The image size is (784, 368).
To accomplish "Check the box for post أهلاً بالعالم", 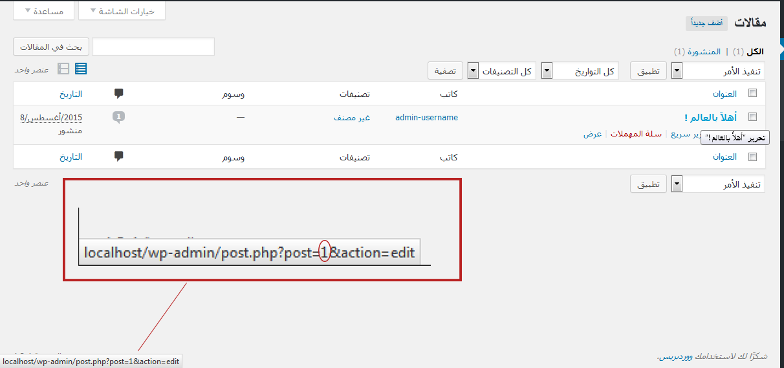I will [x=752, y=117].
